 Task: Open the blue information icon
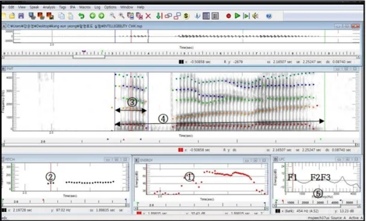[197, 16]
